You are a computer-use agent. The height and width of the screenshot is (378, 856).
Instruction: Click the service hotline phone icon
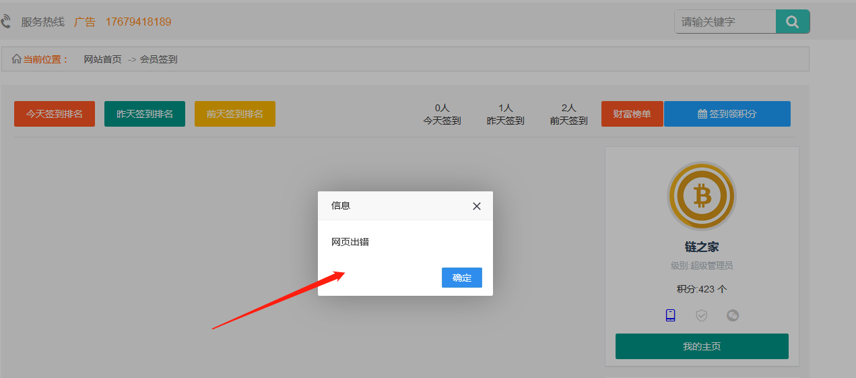pos(6,22)
